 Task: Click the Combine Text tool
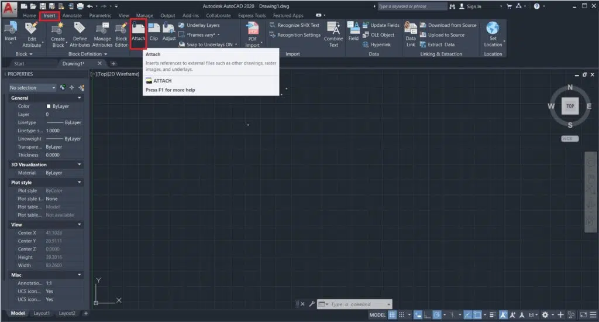[333, 34]
